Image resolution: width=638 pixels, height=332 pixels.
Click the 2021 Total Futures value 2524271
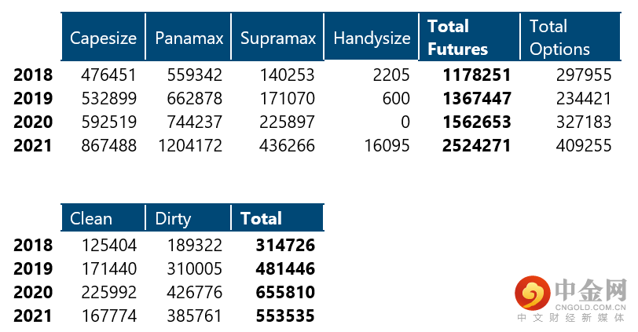click(477, 145)
